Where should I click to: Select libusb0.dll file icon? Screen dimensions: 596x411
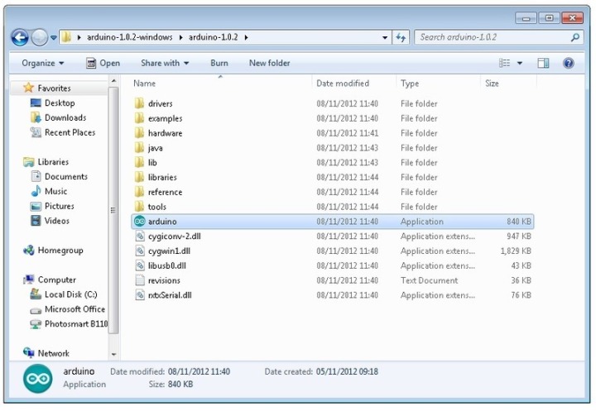click(140, 265)
